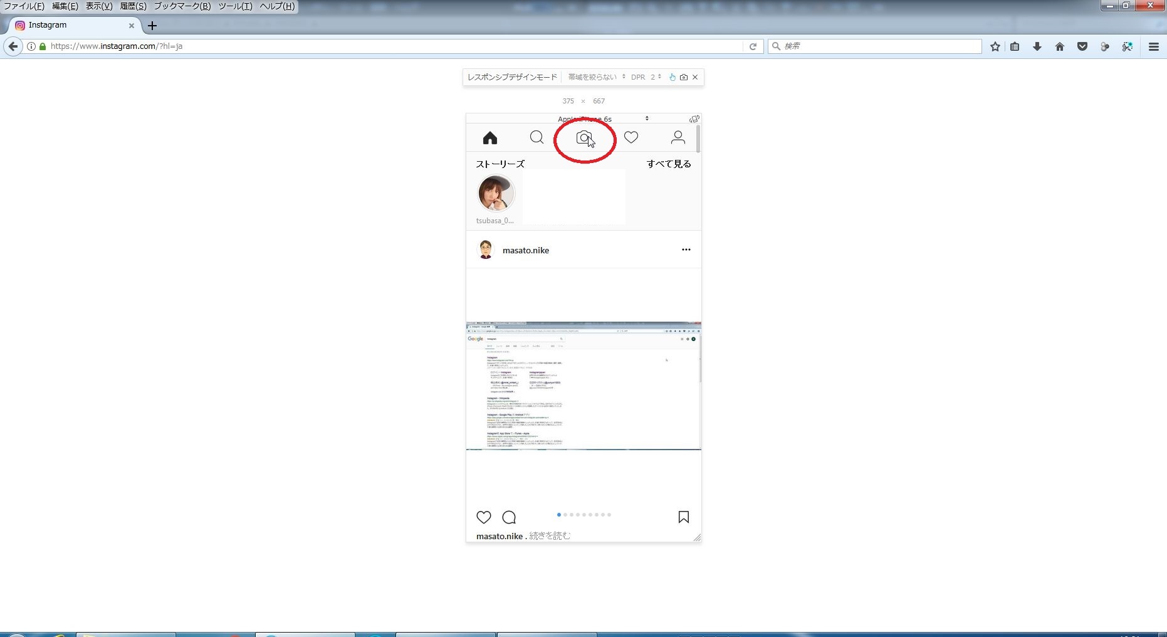The image size is (1167, 637).
Task: Click the viewport width value 375
Action: tap(568, 101)
